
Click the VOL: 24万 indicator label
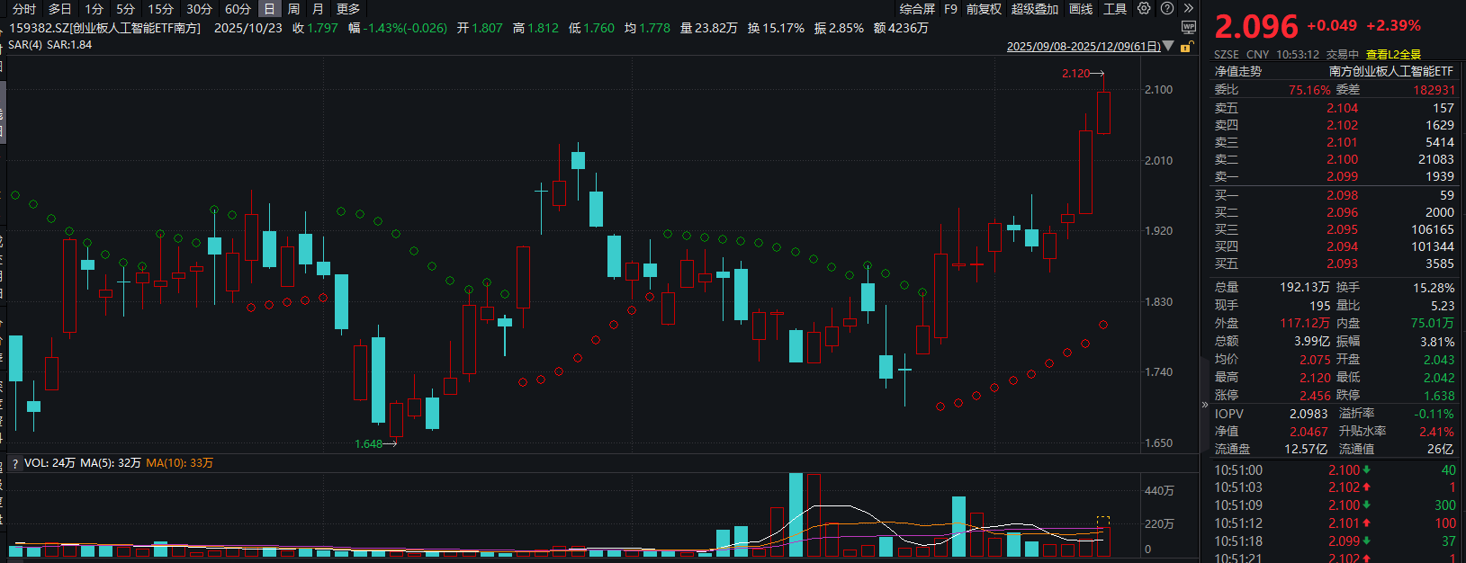(x=49, y=463)
